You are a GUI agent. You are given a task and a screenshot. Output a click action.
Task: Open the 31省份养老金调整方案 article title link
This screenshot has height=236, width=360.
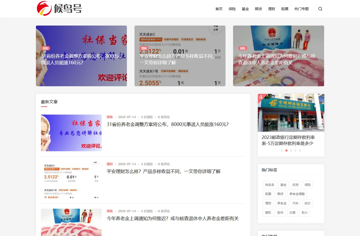coord(168,124)
